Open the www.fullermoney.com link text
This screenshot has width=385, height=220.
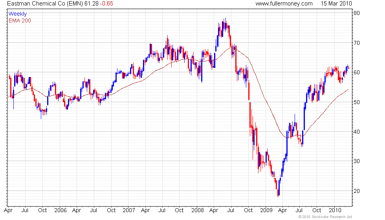pyautogui.click(x=284, y=4)
